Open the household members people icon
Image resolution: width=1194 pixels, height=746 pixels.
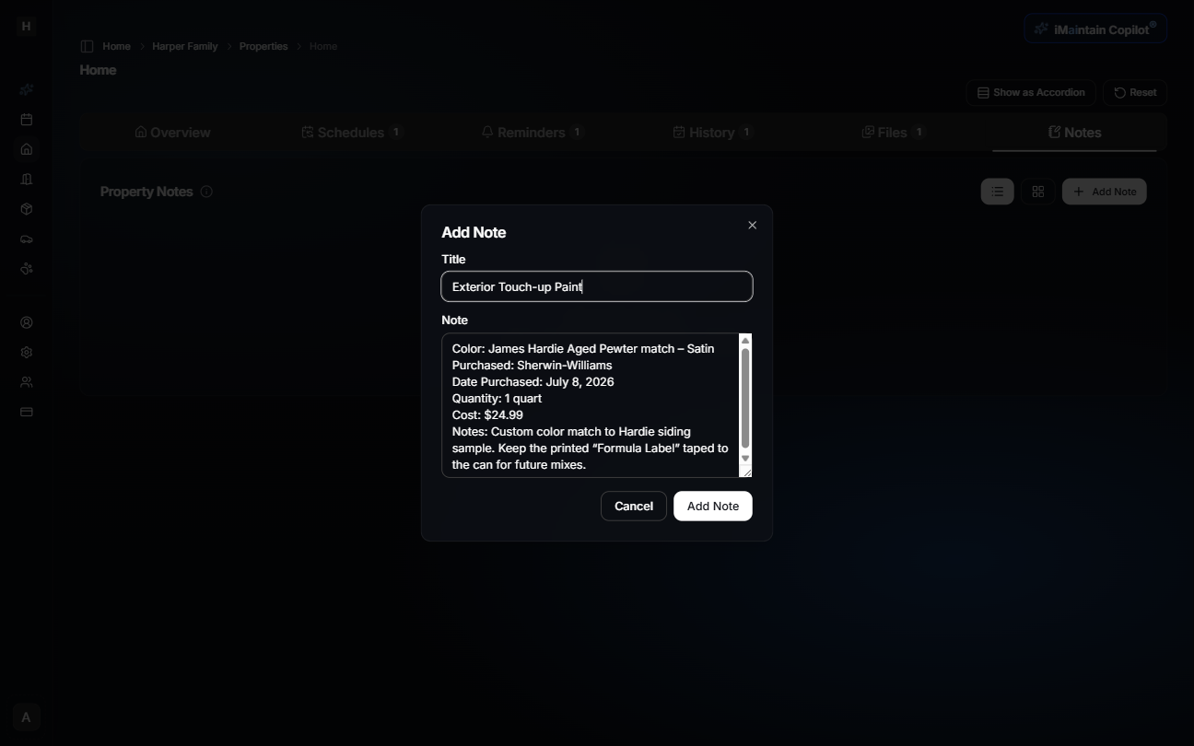click(26, 382)
